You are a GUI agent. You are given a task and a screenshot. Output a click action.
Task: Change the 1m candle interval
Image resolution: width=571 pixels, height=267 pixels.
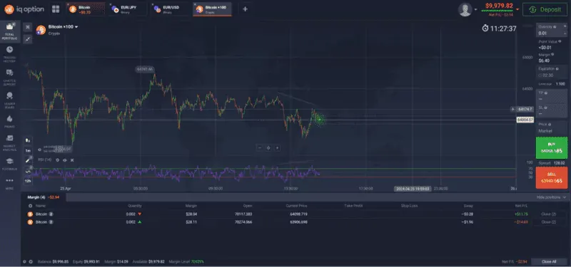[x=28, y=150]
